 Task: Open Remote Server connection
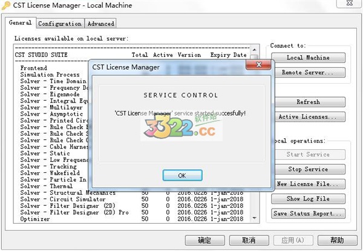(308, 72)
